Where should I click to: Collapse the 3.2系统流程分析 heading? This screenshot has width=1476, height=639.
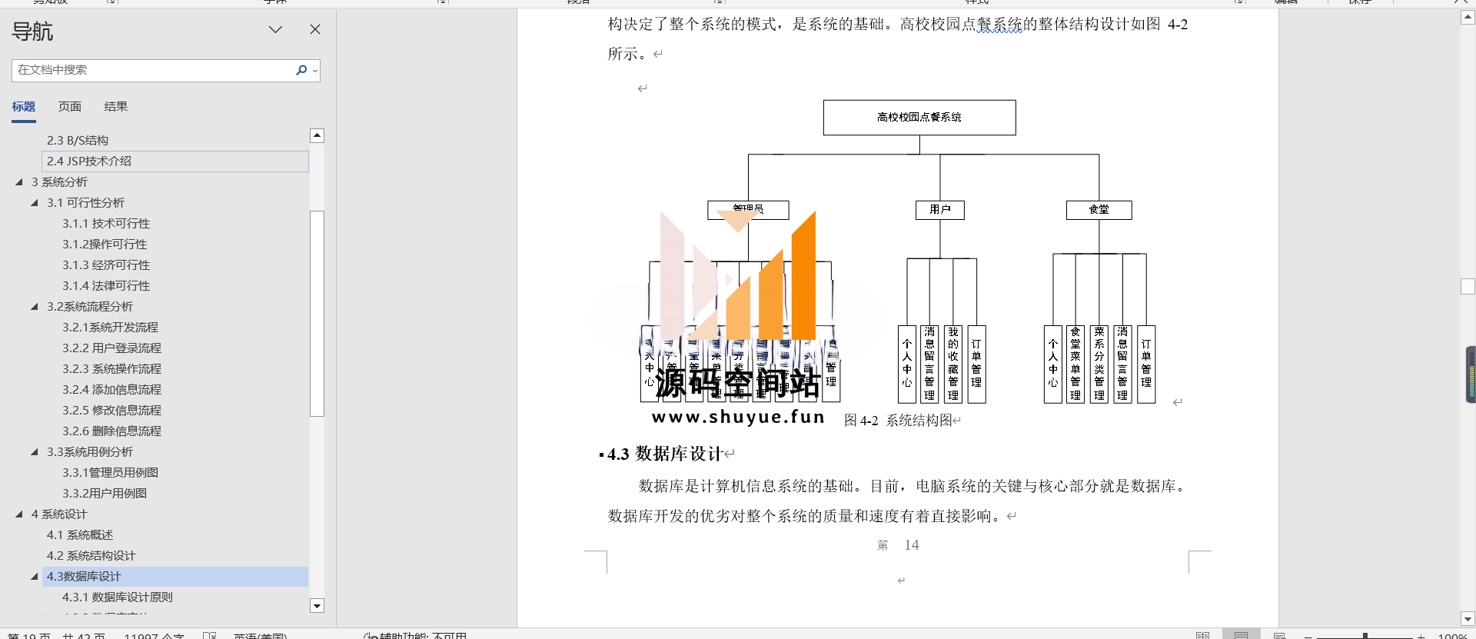34,307
